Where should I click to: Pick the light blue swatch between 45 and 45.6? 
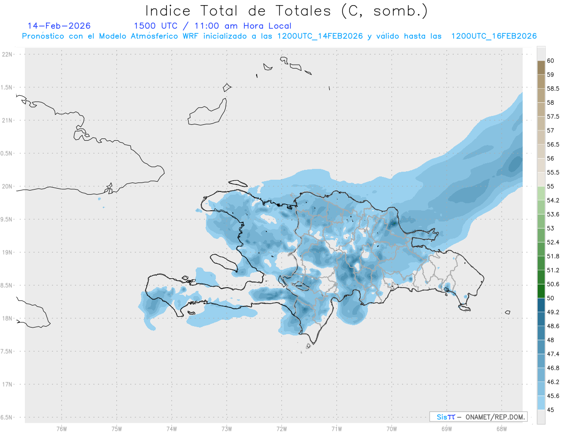click(x=541, y=403)
